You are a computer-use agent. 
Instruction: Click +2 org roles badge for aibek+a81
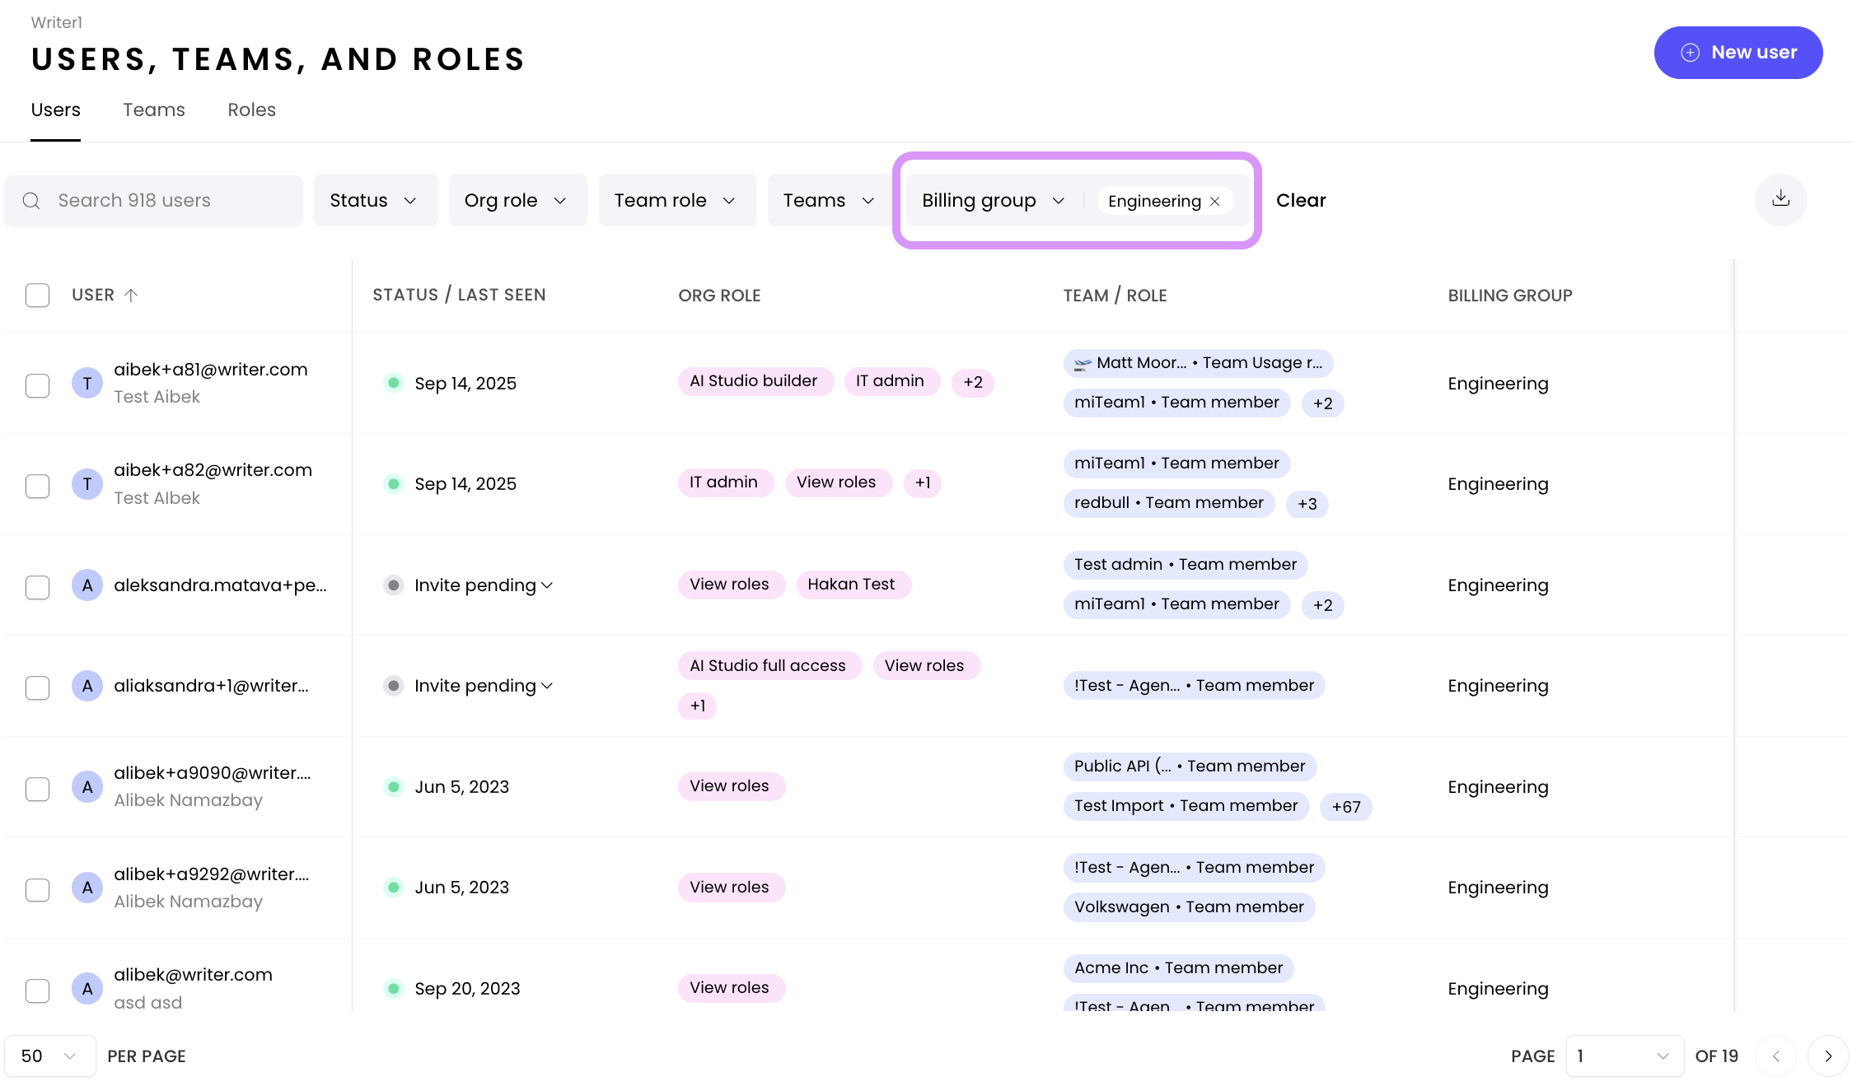click(972, 382)
